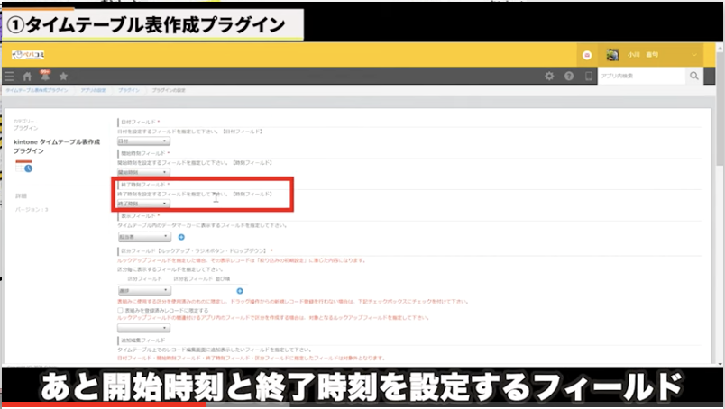Click the アプリの設定 breadcrumb link
Screen dimensions: 725x409
coord(93,91)
